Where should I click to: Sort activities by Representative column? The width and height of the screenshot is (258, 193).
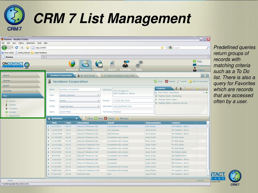click(153, 123)
